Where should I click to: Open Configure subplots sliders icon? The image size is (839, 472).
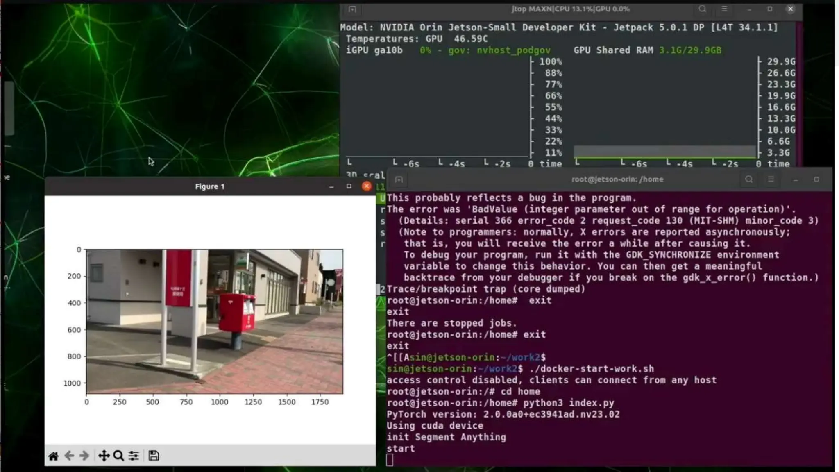(x=134, y=456)
